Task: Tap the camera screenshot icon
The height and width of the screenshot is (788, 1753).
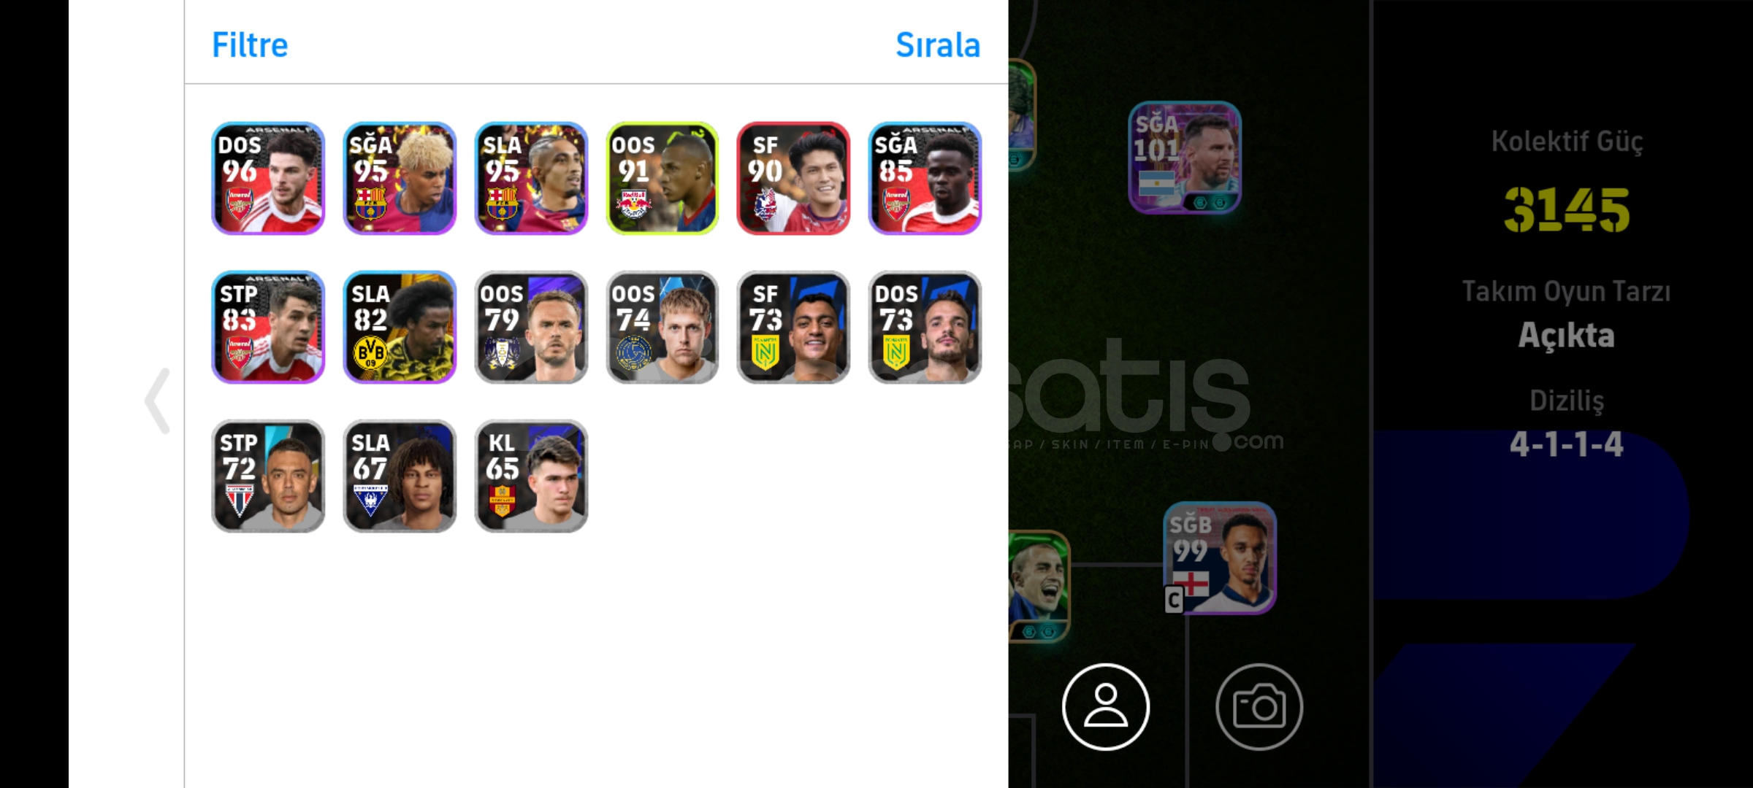Action: click(1259, 706)
